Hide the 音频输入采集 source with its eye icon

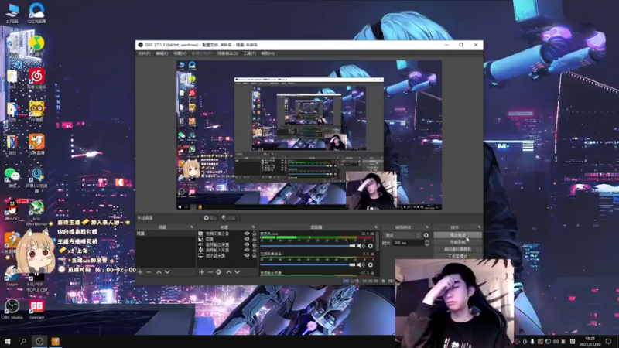247,250
